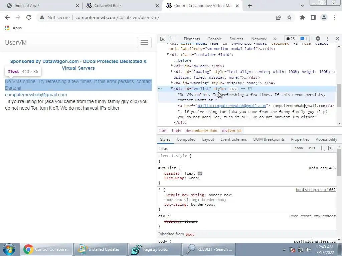Toggle the Chrome side panel icon
Image resolution: width=342 pixels, height=256 pixels.
313,17
